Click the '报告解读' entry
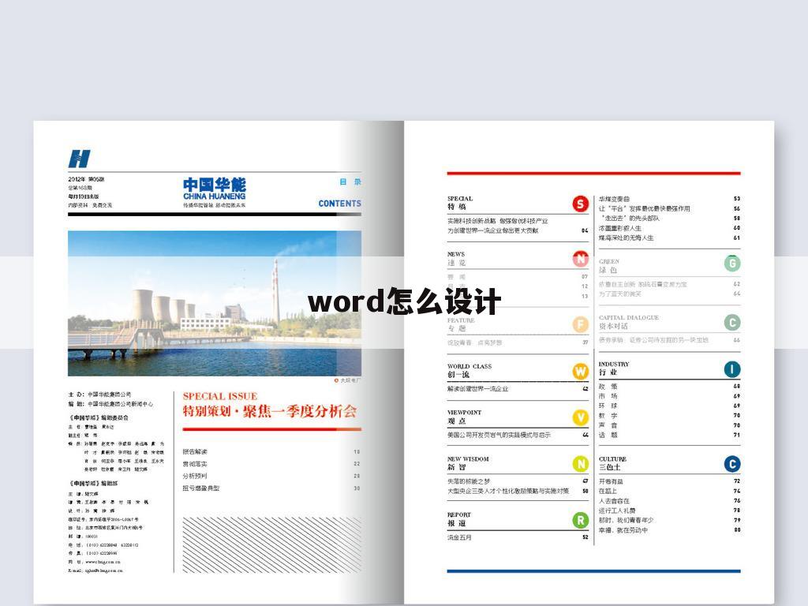Screen dimensions: 808x606 click(x=195, y=451)
